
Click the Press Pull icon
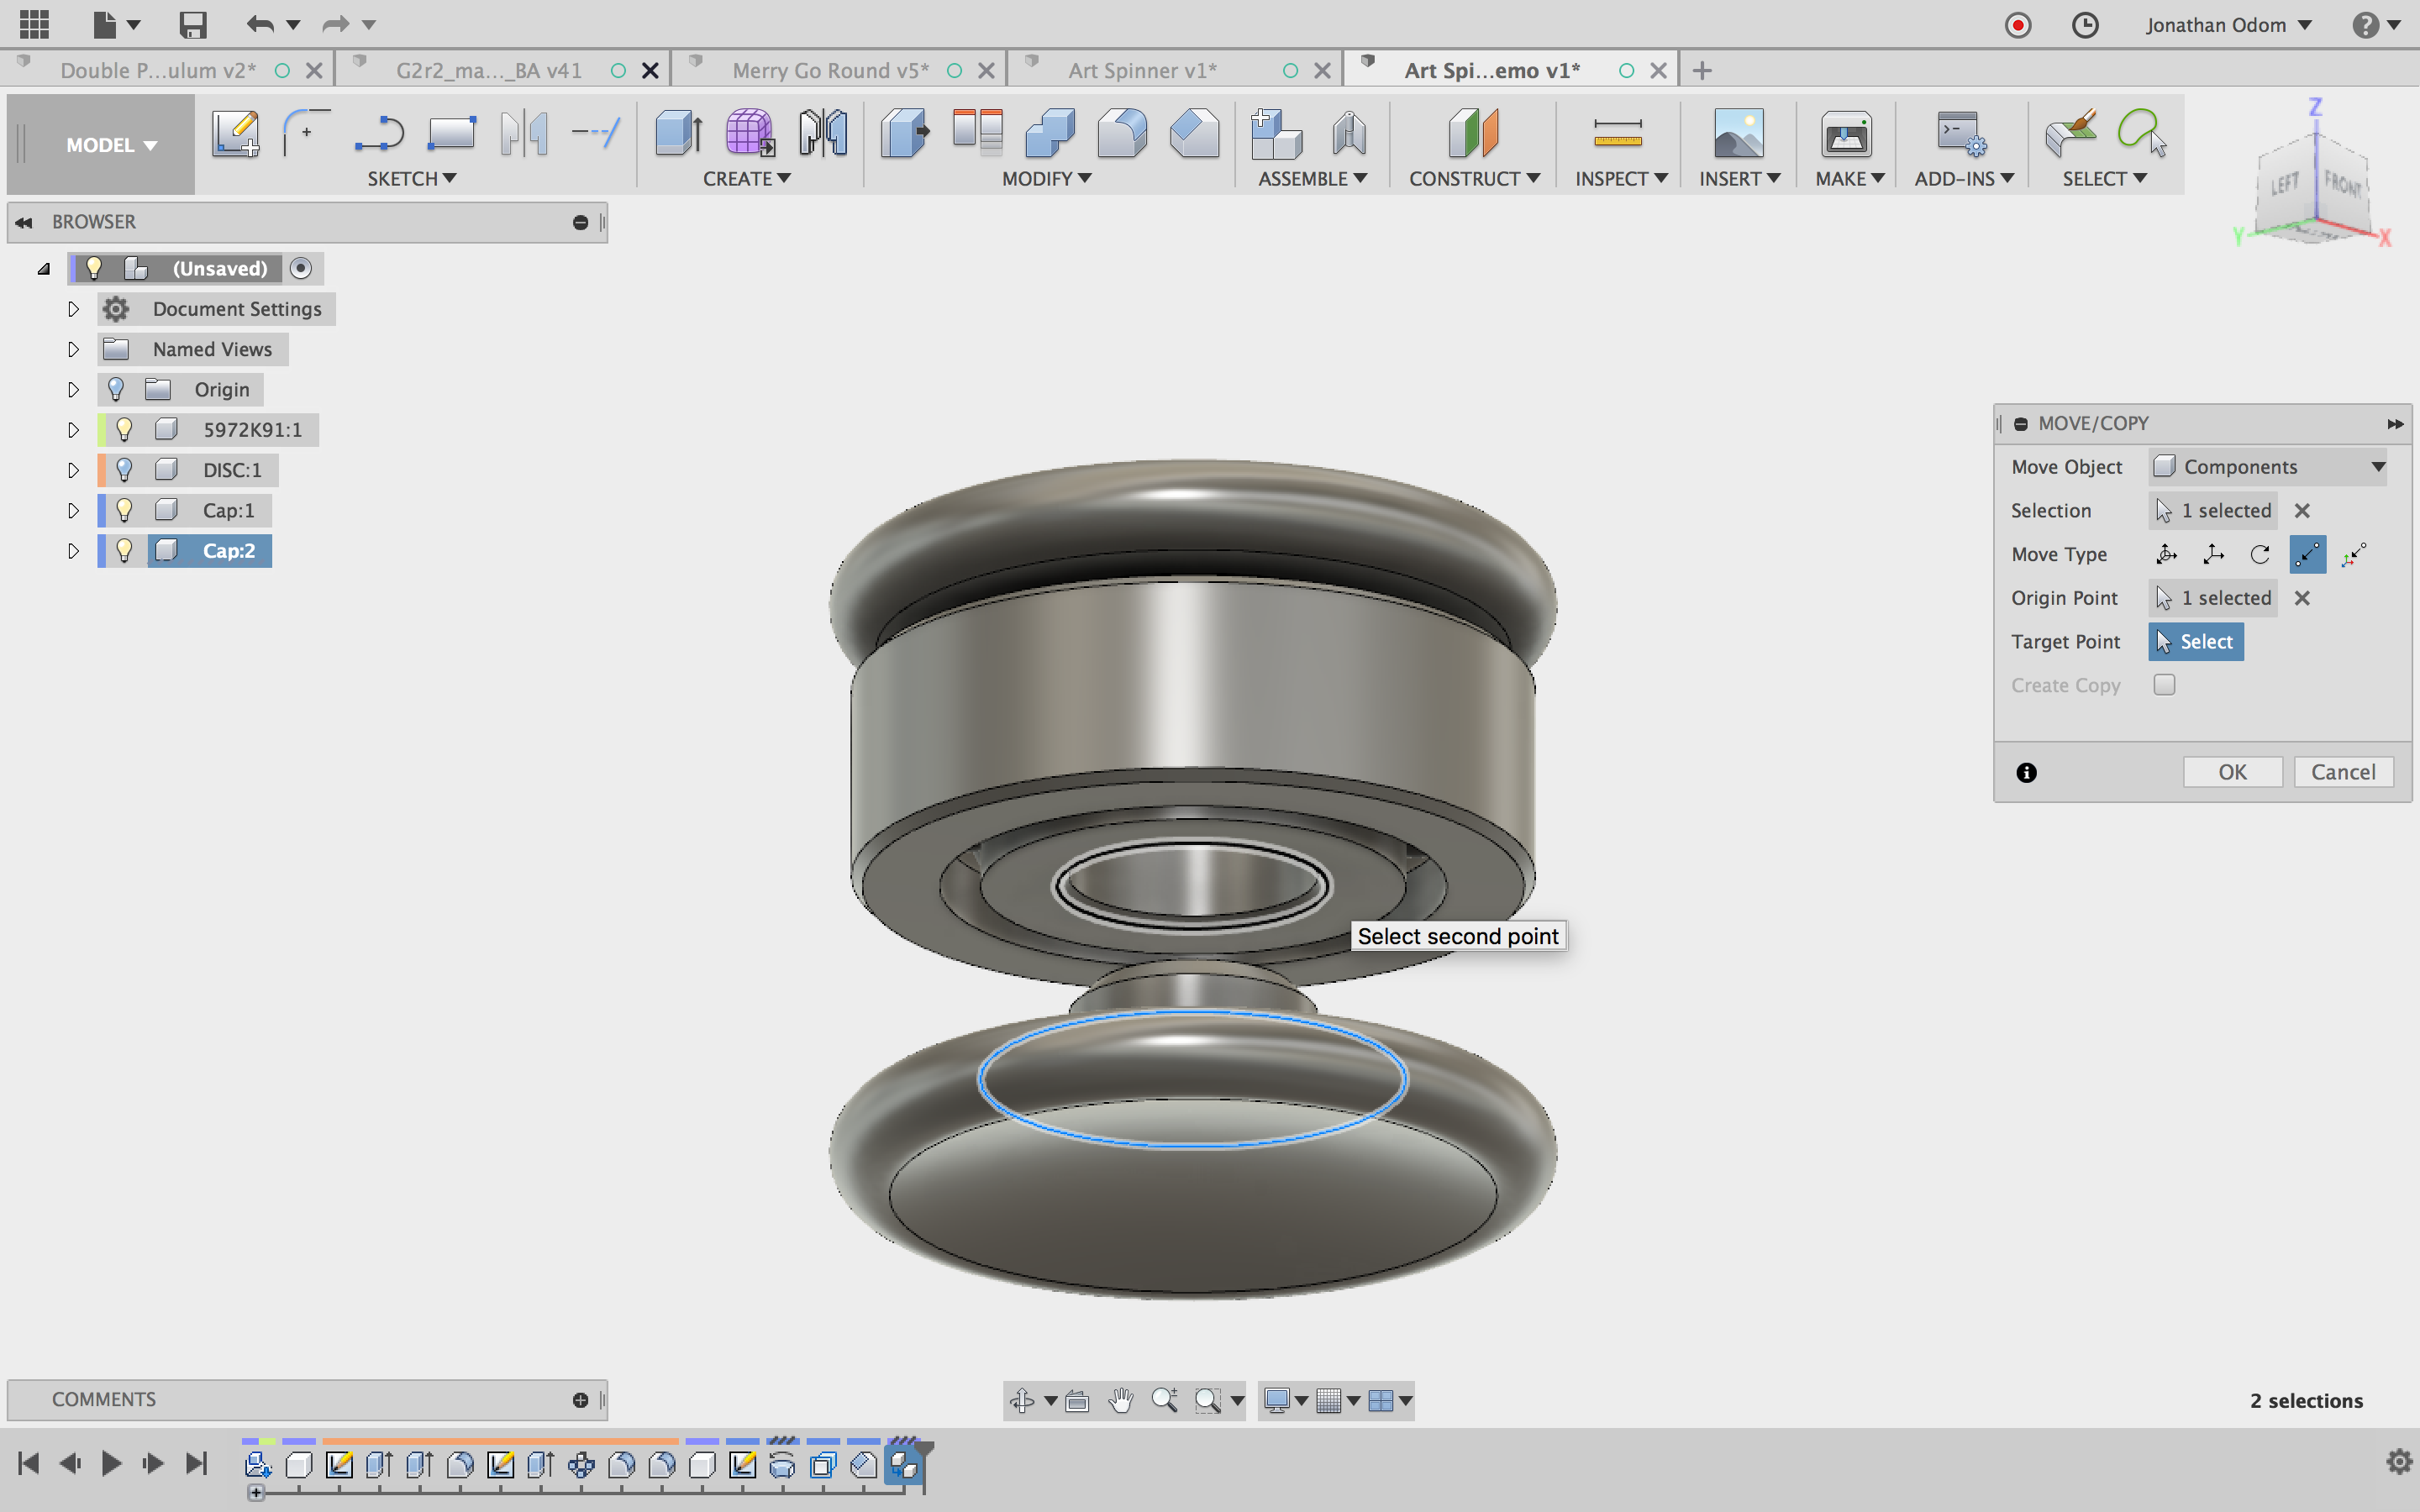coord(905,133)
